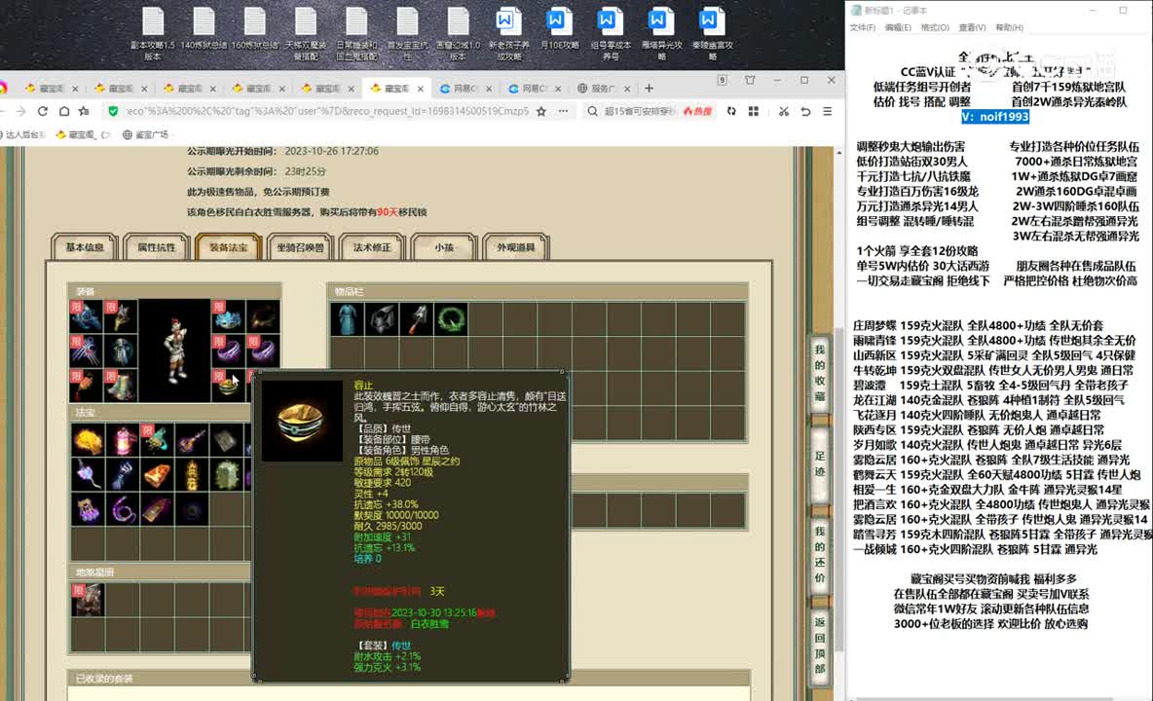Open the 鉴宝广场 bookmark
Image resolution: width=1153 pixels, height=701 pixels.
point(146,134)
